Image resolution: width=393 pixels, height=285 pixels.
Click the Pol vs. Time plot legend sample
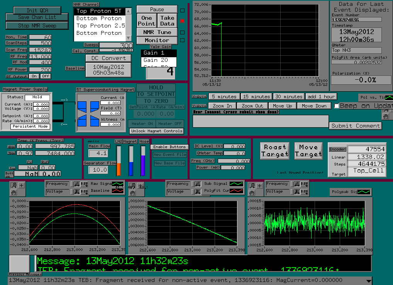(389, 97)
